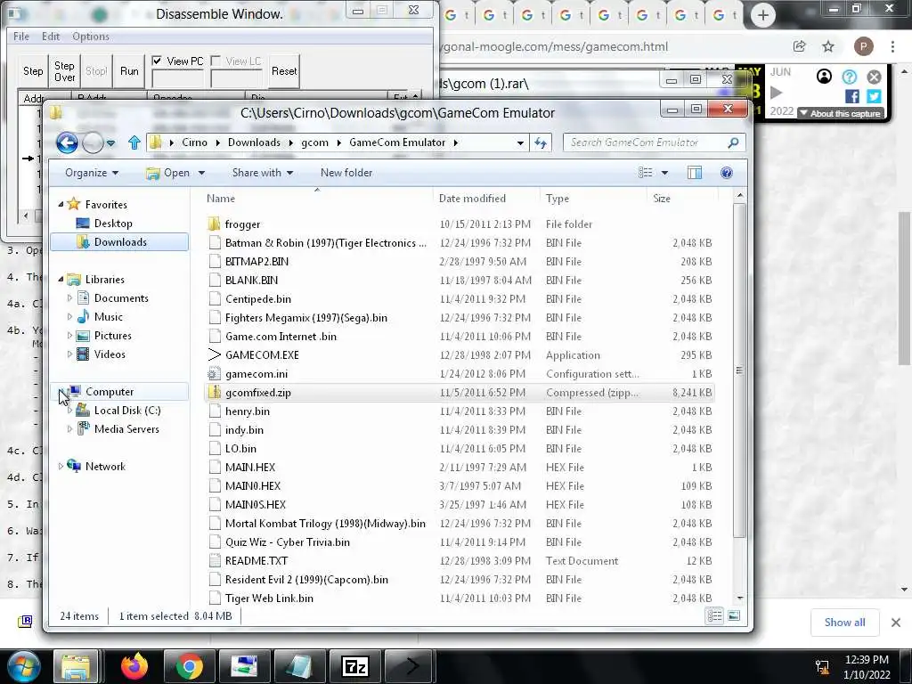The height and width of the screenshot is (684, 912).
Task: Select the Tiger Web Link.bin file
Action: pos(269,598)
